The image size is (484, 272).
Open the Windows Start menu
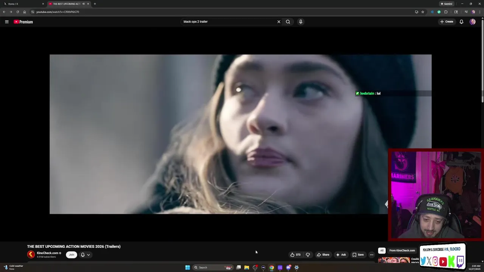coord(188,267)
